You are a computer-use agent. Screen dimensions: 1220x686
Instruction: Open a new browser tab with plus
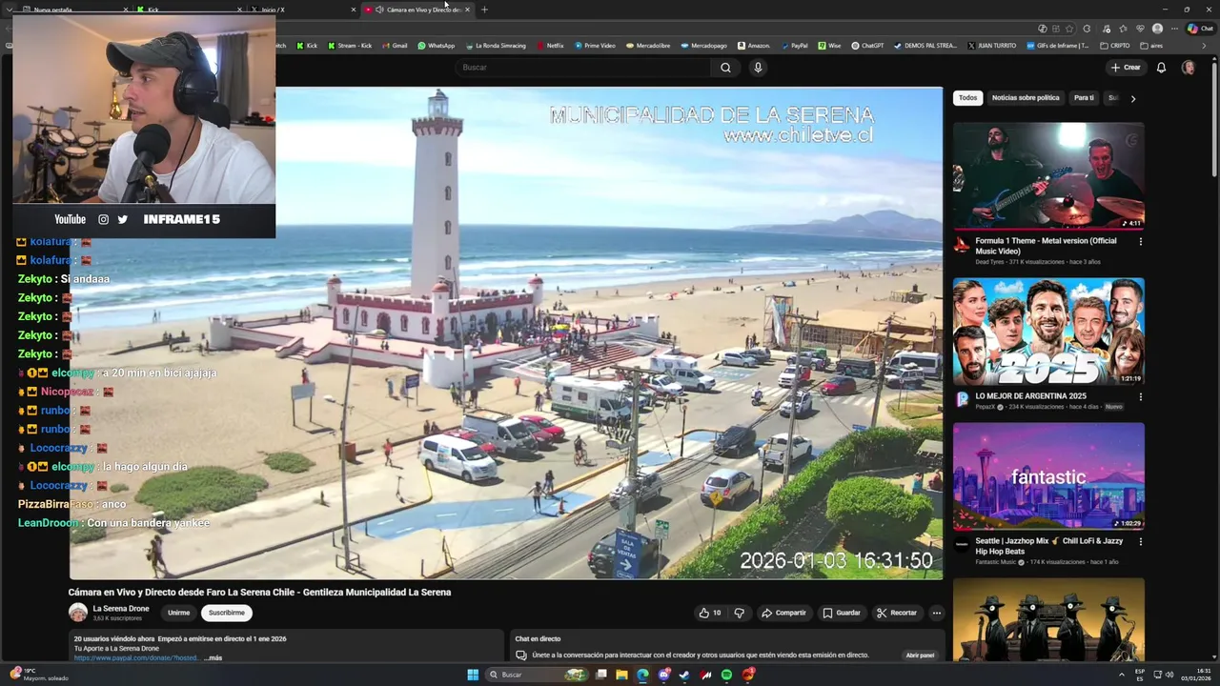coord(484,10)
